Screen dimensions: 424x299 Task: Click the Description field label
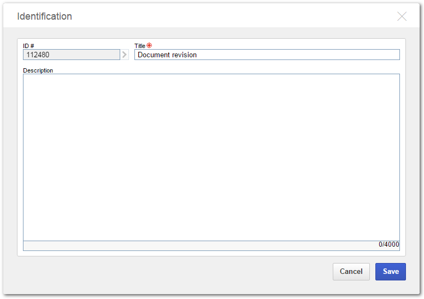38,70
